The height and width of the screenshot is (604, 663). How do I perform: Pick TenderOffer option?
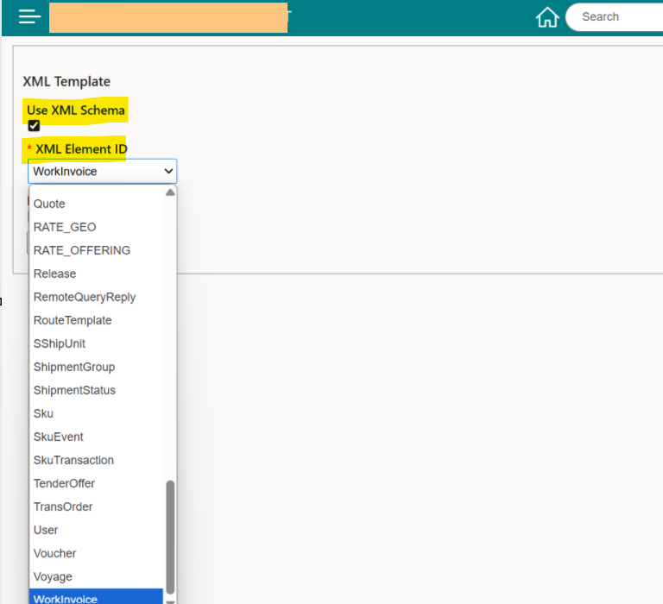tap(96, 483)
